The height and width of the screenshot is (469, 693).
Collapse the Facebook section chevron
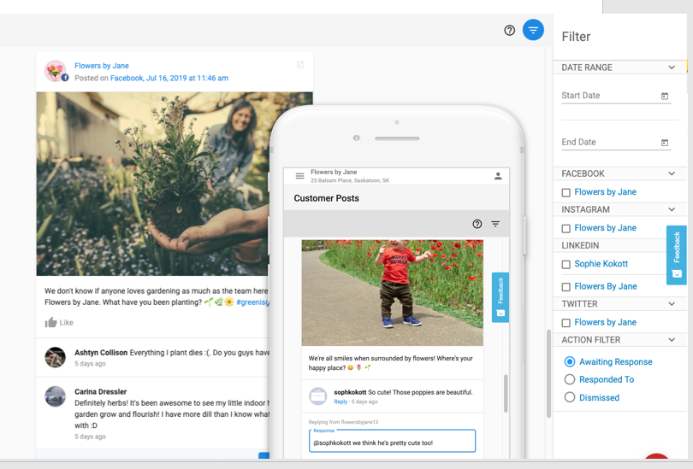coord(672,173)
